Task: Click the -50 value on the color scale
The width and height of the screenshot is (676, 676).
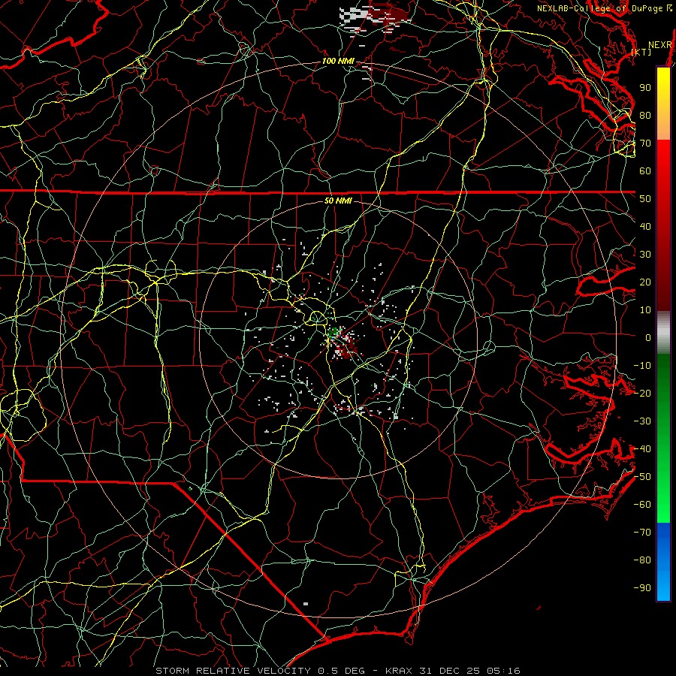Action: (x=642, y=477)
